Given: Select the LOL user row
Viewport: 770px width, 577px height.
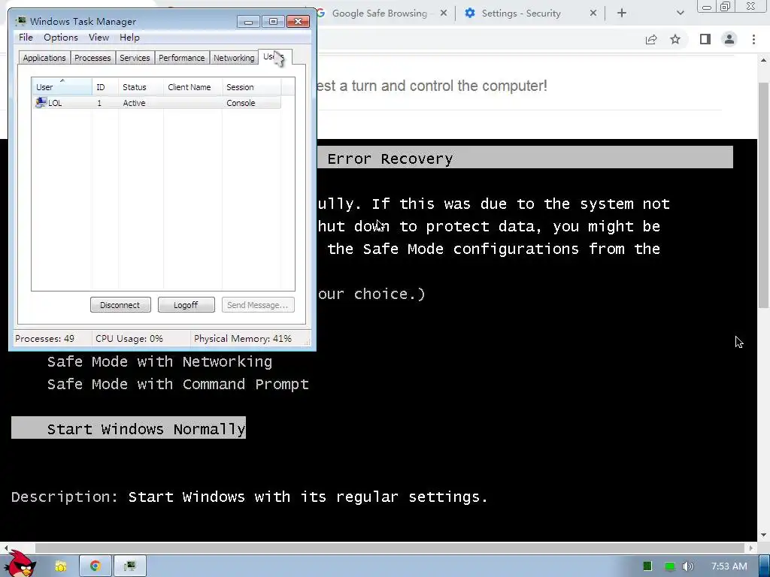Looking at the screenshot, I should [156, 103].
